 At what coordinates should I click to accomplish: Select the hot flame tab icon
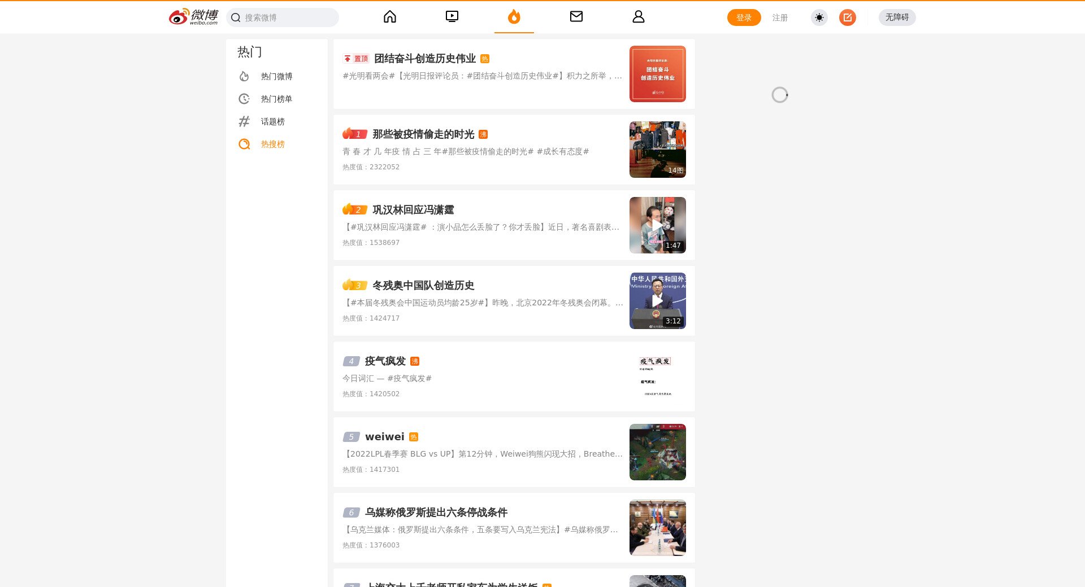[x=514, y=17]
